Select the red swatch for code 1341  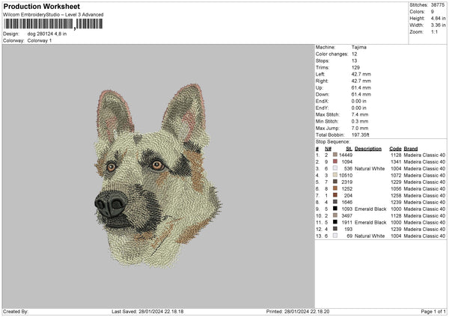[x=335, y=161]
